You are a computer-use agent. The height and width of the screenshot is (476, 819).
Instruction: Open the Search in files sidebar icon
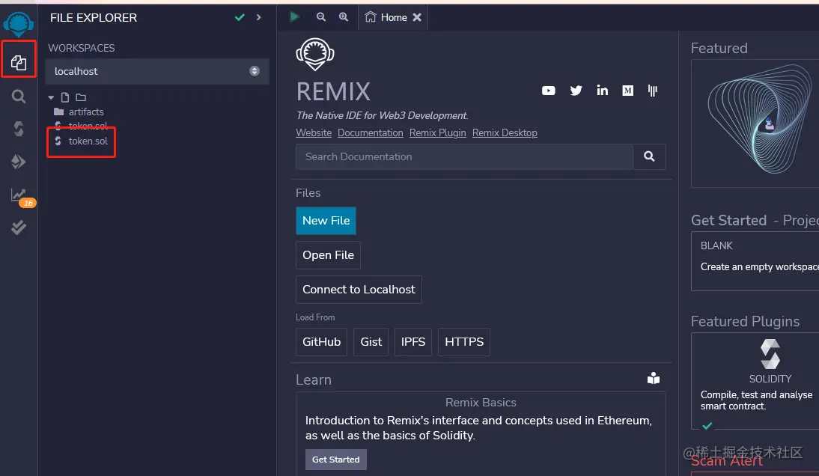[x=19, y=96]
